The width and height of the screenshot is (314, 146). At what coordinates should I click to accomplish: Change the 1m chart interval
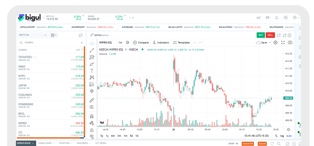tap(120, 43)
